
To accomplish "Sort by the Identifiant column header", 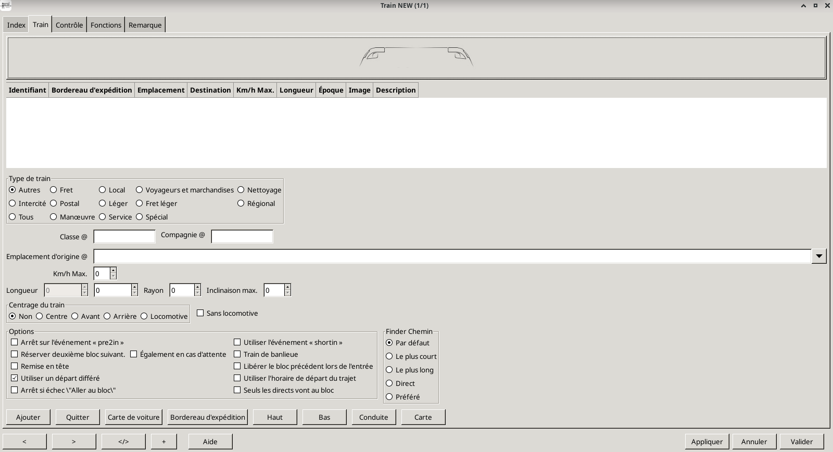I will tap(27, 90).
